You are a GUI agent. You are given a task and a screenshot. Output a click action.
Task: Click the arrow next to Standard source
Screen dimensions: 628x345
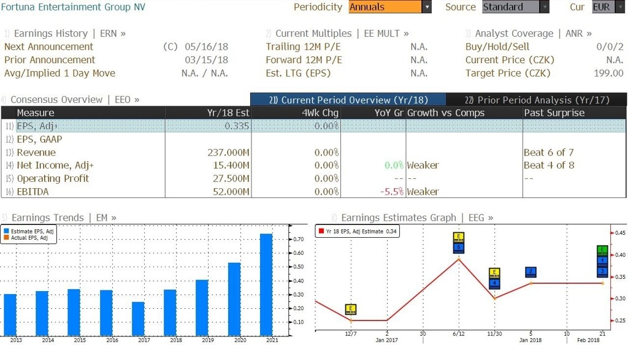[x=545, y=7]
